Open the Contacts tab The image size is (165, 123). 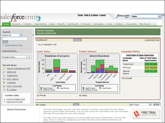(27, 24)
